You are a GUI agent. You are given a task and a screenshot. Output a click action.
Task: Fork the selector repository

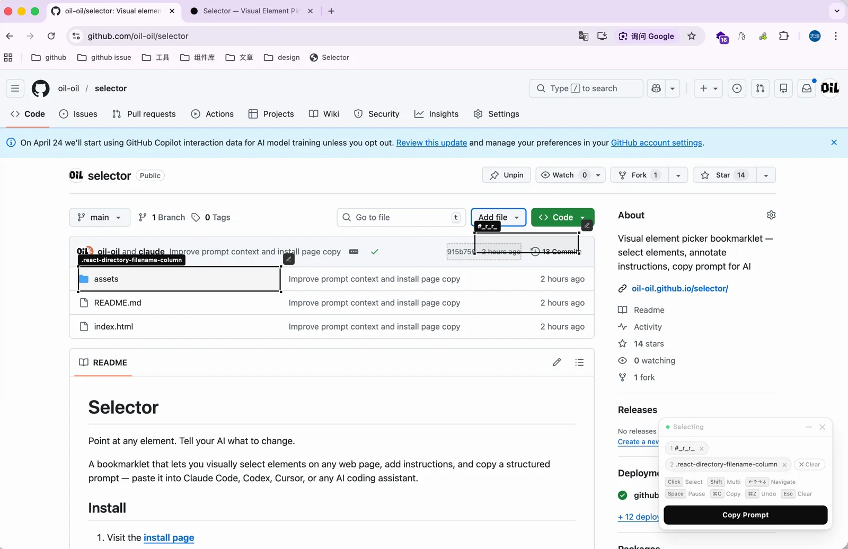click(x=640, y=175)
